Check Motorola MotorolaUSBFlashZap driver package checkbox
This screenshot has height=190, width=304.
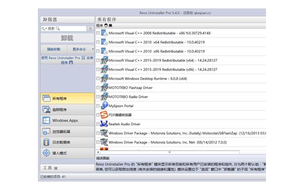pyautogui.click(x=98, y=133)
